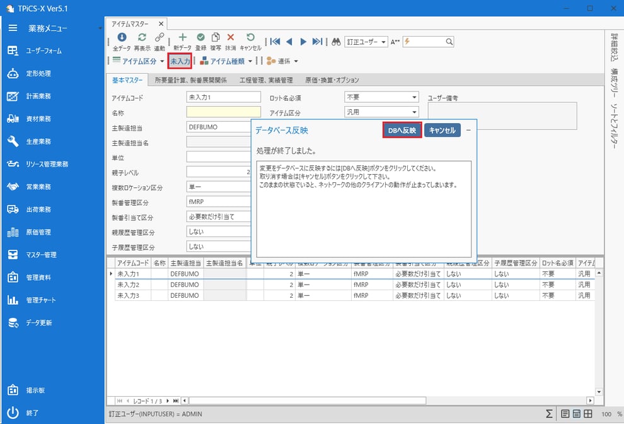The image size is (624, 424).
Task: Click the grid's horizontal scrollbar track
Action: pos(387,401)
